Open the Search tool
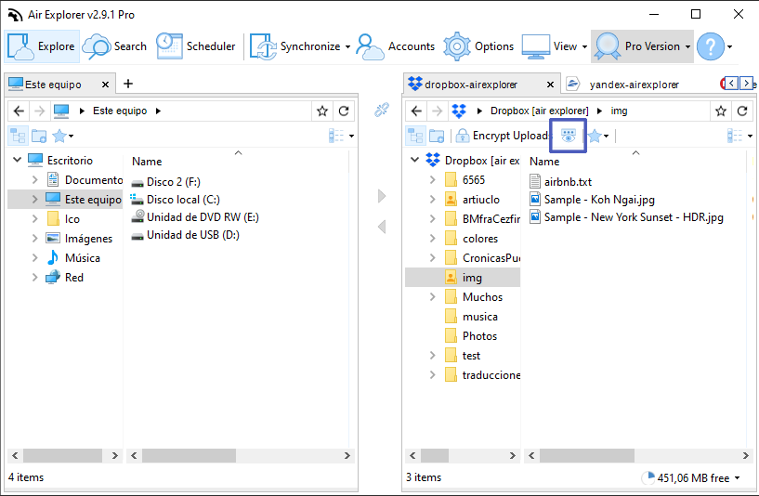Viewport: 759px width, 496px height. pos(114,46)
